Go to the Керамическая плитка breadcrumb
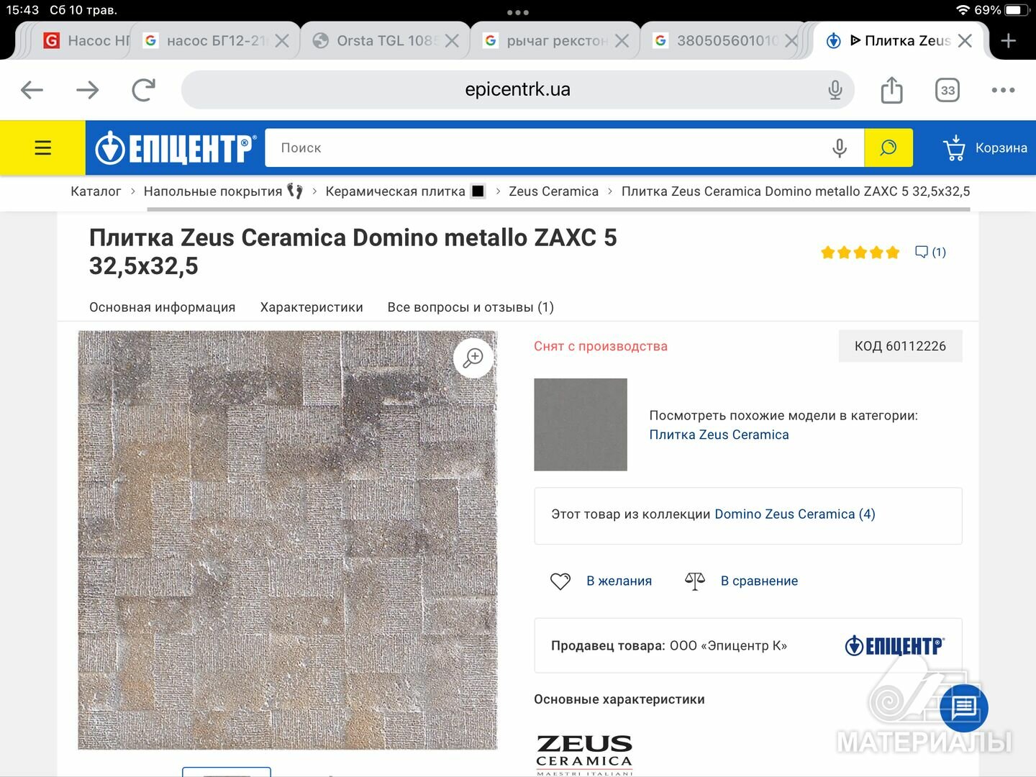Screen dimensions: 1036x777 coord(395,191)
